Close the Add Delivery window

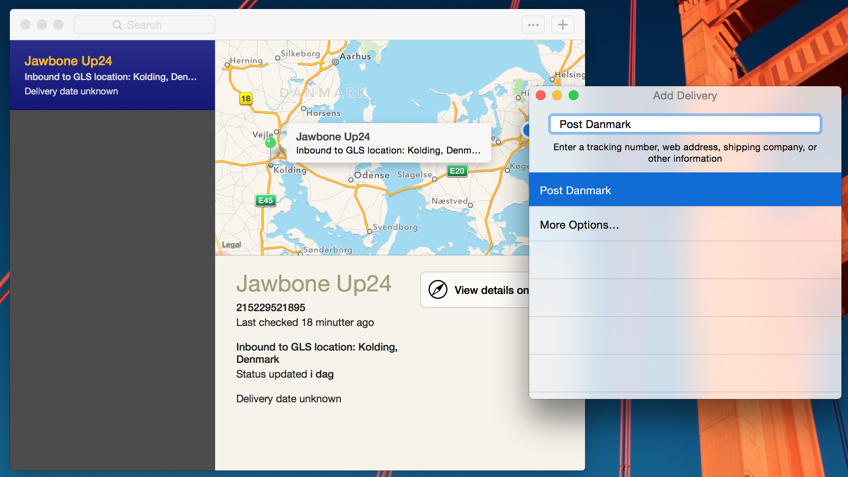point(541,96)
